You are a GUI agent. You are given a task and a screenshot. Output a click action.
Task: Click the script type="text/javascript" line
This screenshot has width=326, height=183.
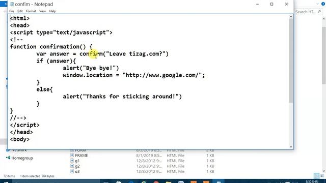[61, 33]
